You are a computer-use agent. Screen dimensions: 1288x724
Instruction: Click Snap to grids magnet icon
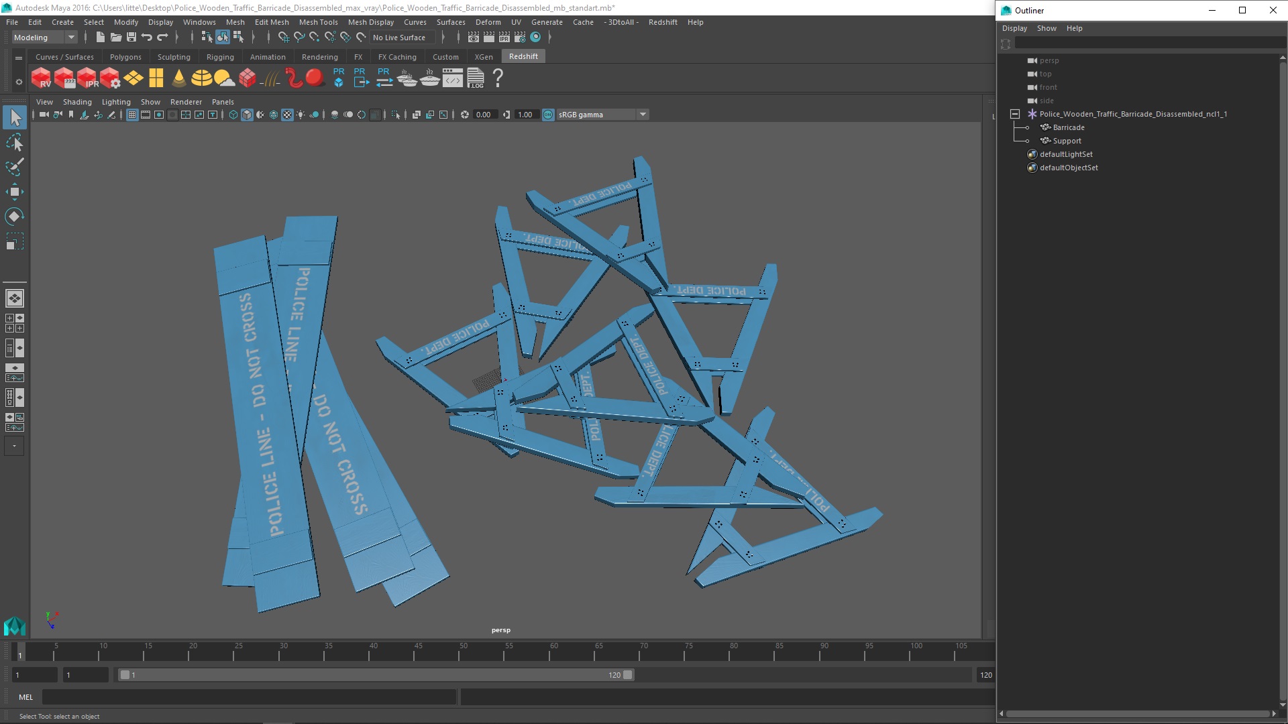283,38
